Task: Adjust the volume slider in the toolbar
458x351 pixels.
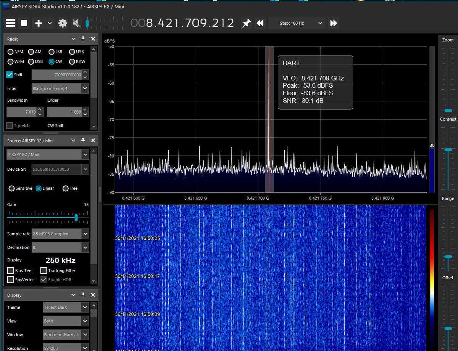Action: click(87, 23)
